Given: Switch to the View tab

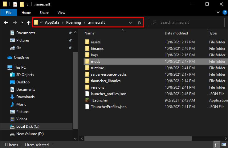Looking at the screenshot, I should coord(61,13).
